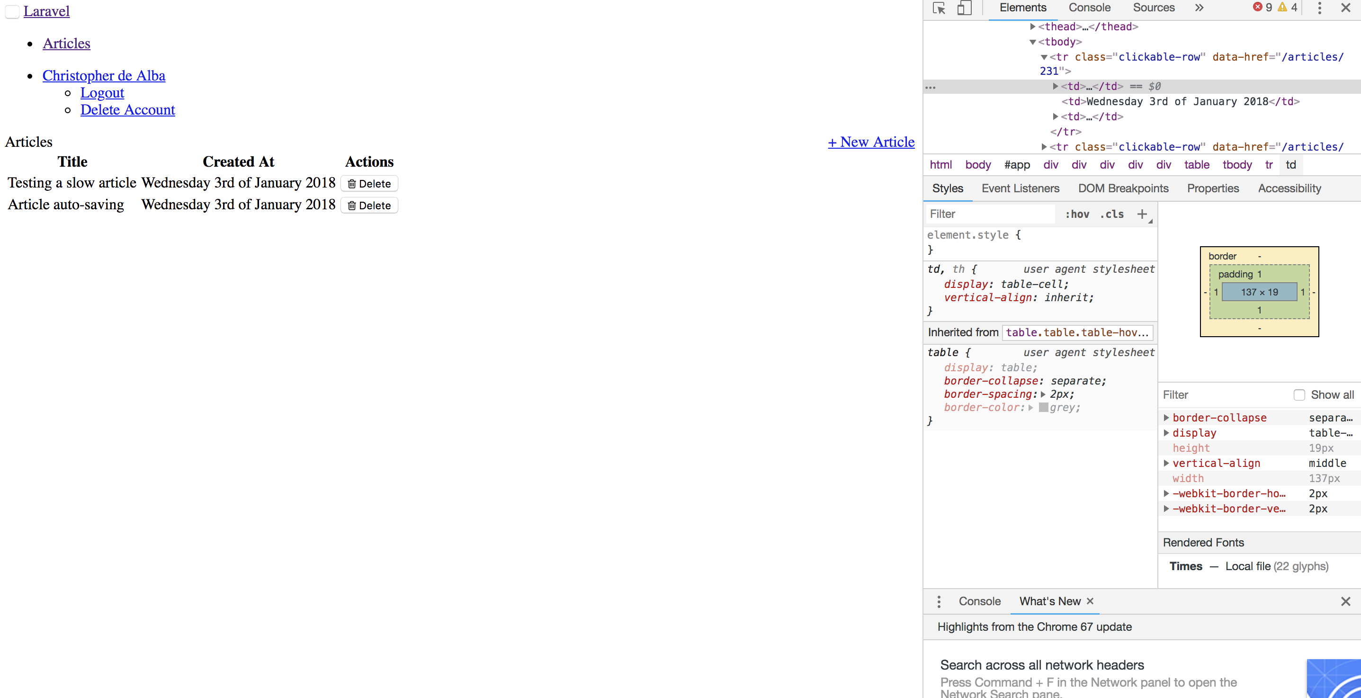Activate the inspect element picker icon
The width and height of the screenshot is (1361, 698).
tap(939, 8)
